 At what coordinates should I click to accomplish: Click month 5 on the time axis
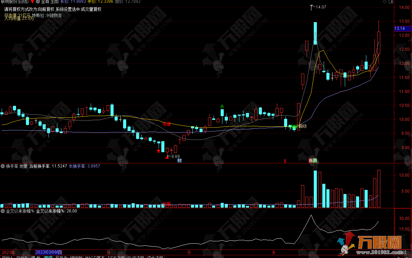(189, 253)
